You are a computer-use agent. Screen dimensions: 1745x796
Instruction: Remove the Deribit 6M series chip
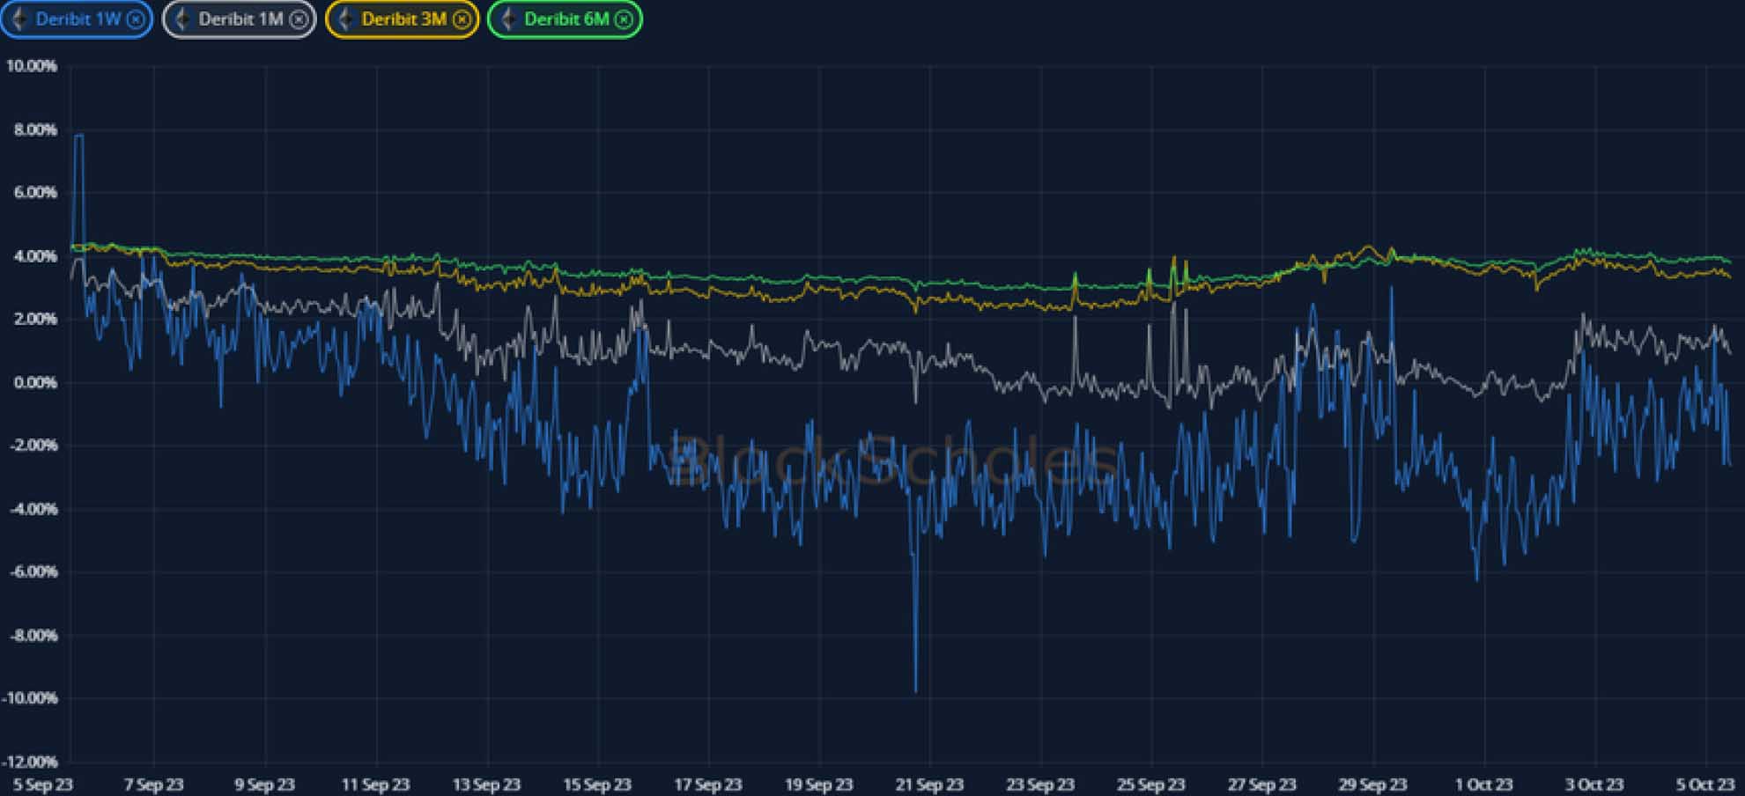(624, 19)
